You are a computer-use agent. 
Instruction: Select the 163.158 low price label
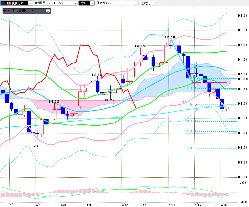110,100
